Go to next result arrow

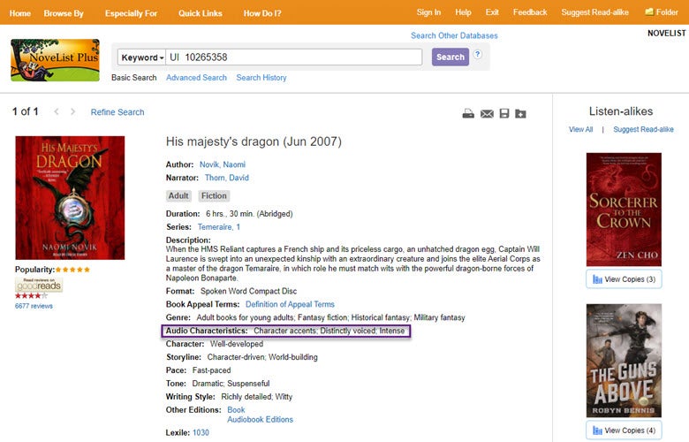pos(72,112)
